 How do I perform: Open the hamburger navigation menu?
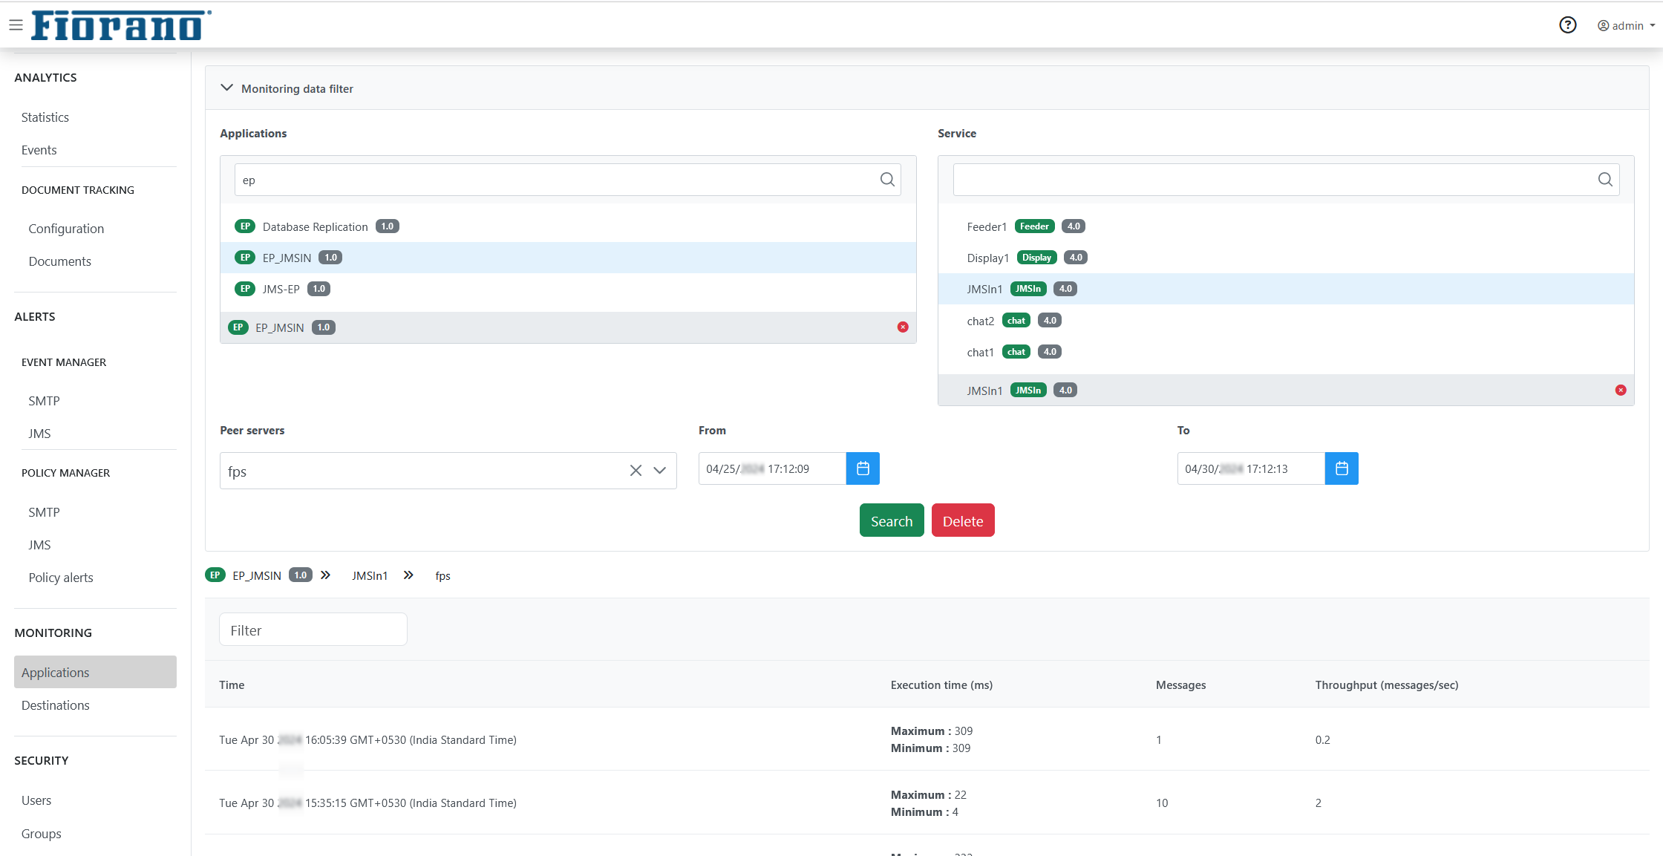tap(16, 25)
